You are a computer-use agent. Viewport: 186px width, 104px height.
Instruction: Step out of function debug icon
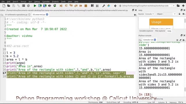76,6
